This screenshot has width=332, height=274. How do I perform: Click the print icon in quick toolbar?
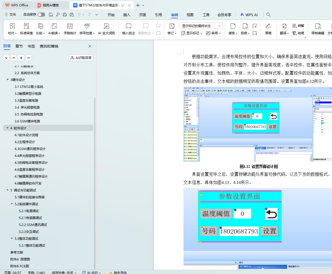tap(65, 15)
